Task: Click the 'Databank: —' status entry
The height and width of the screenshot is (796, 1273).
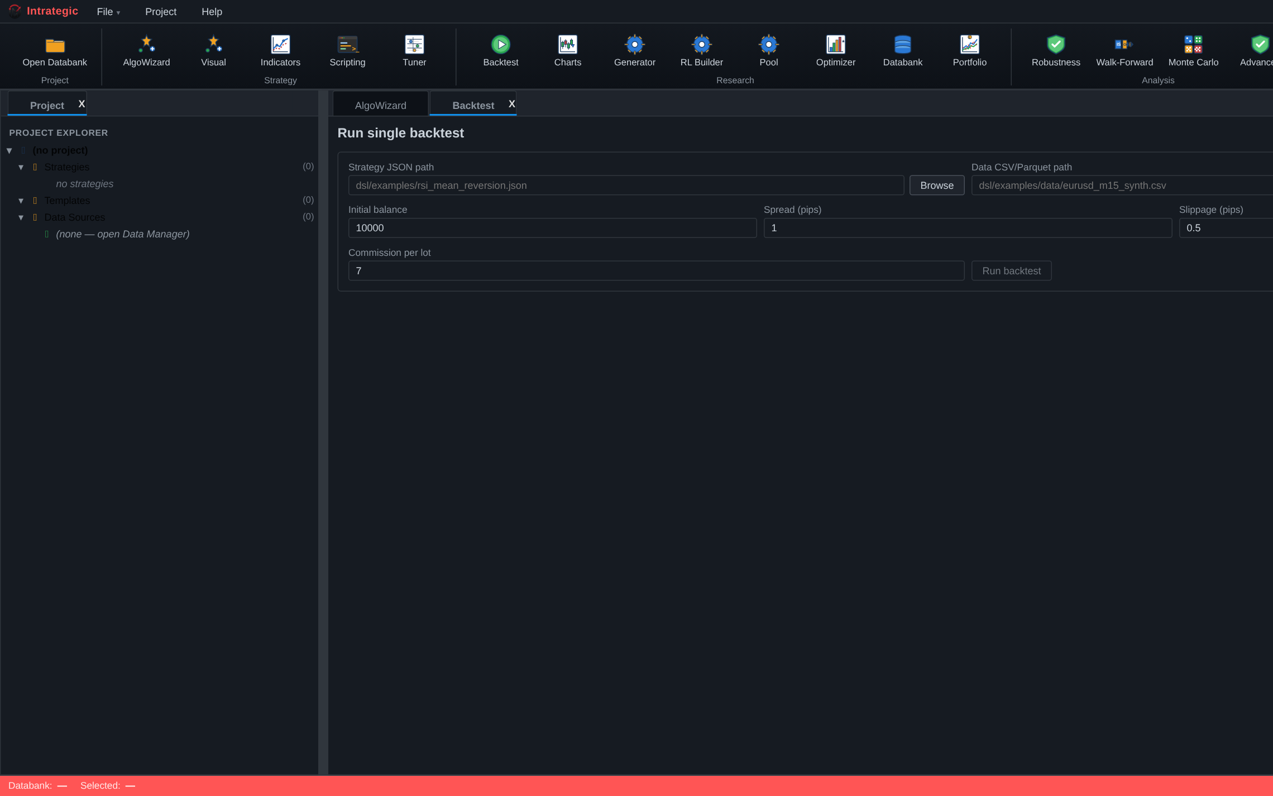Action: click(x=37, y=785)
